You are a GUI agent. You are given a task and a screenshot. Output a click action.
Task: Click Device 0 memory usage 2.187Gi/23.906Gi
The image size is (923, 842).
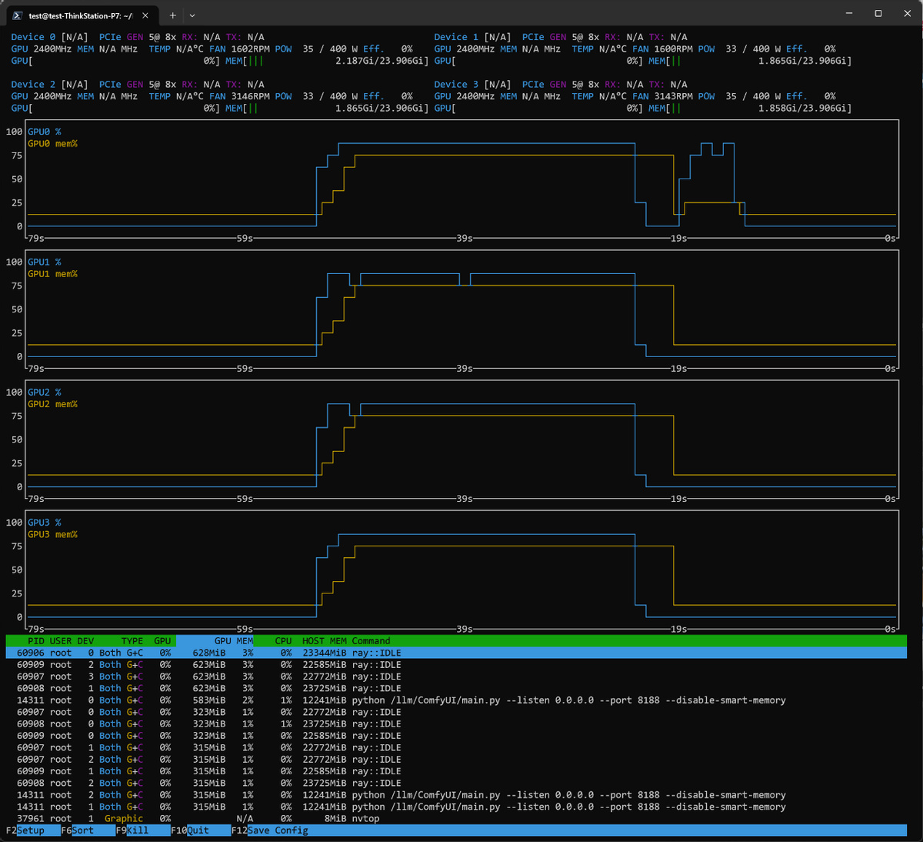click(x=379, y=61)
